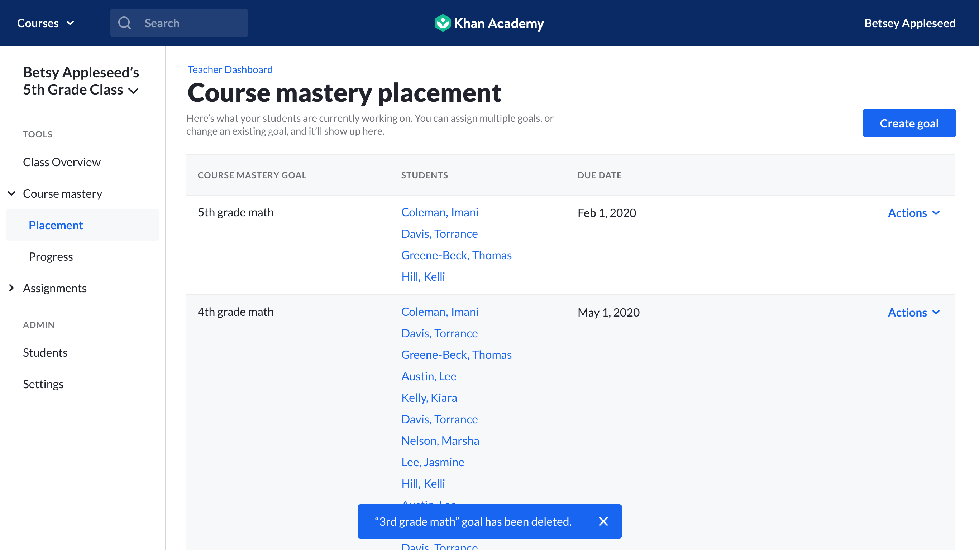
Task: Go to Class Overview
Action: tap(62, 162)
